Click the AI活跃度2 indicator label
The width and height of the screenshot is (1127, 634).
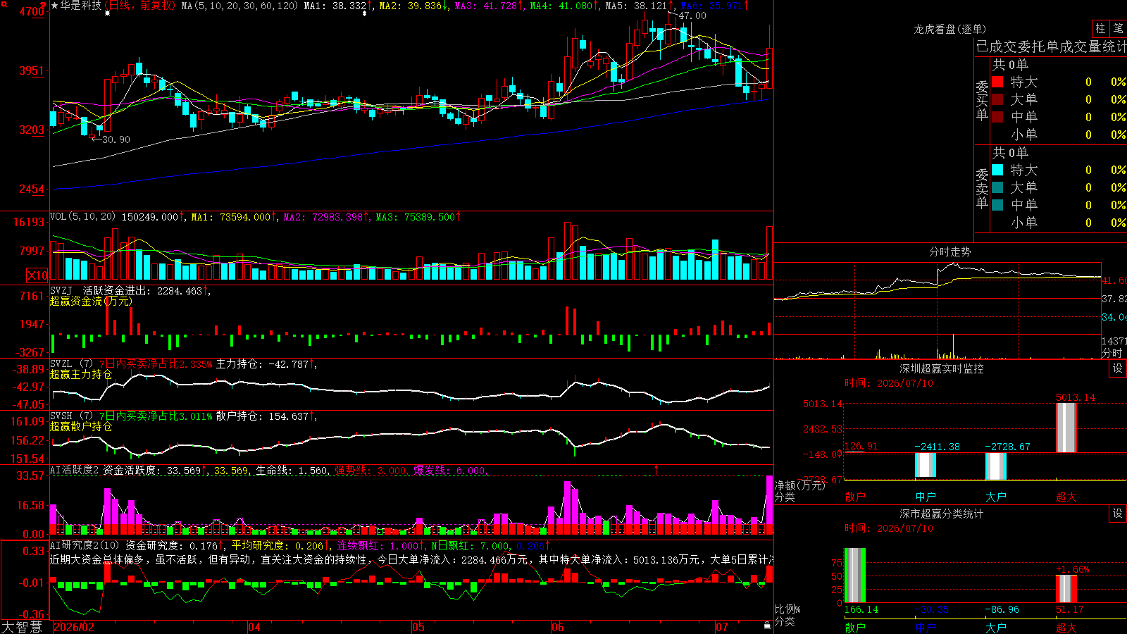[x=75, y=470]
